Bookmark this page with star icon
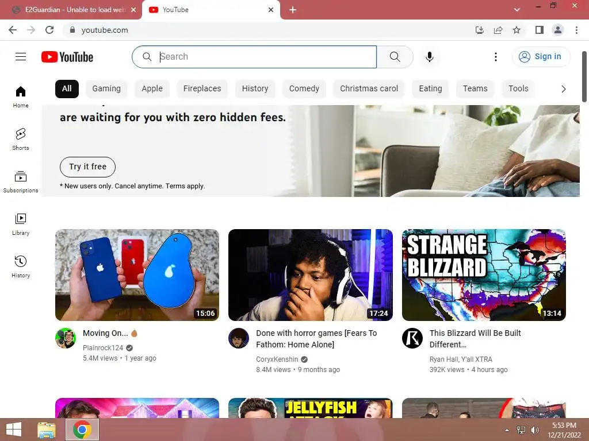Viewport: 589px width, 441px height. (x=517, y=30)
